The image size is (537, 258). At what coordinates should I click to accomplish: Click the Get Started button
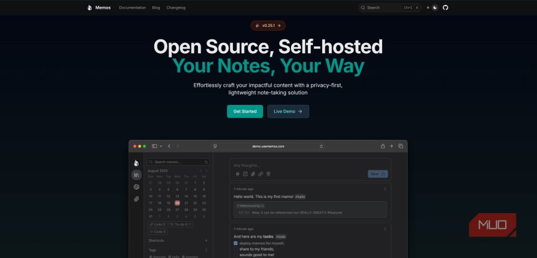(245, 111)
